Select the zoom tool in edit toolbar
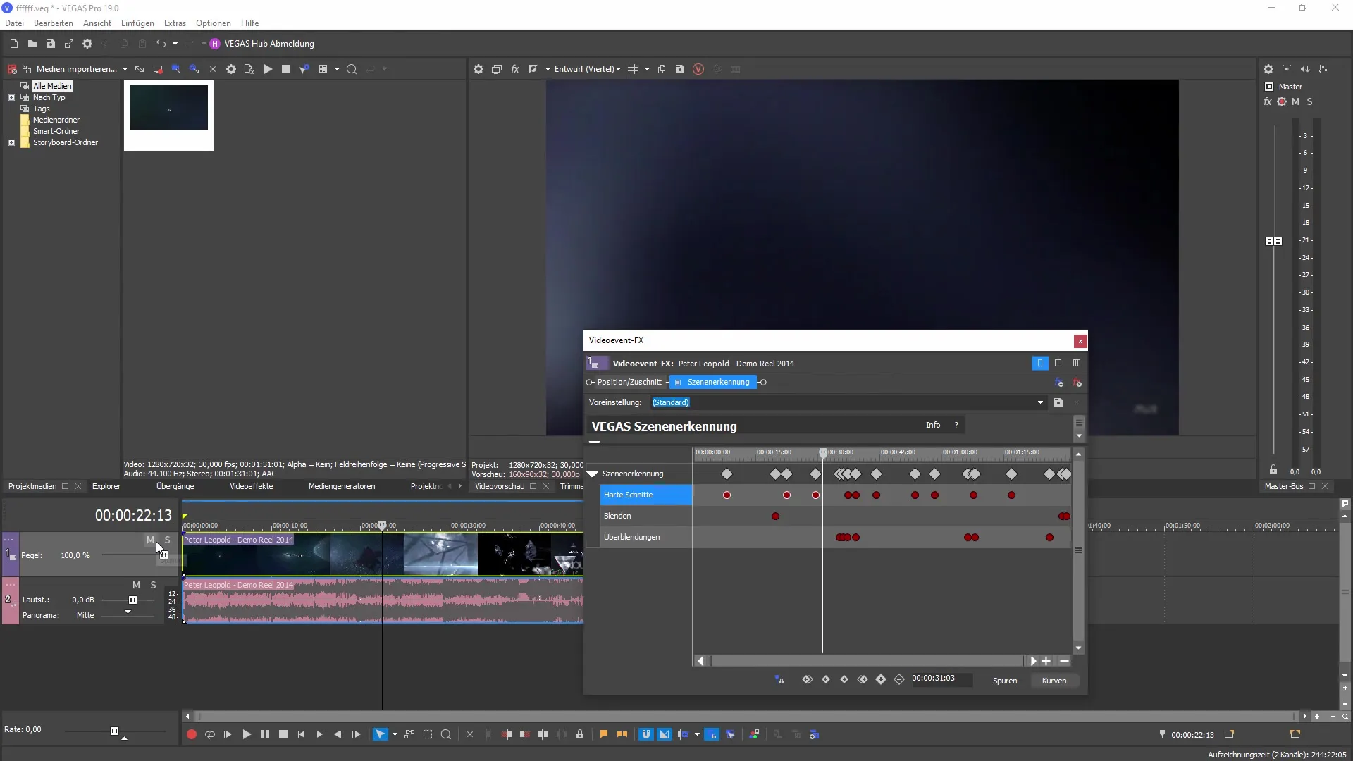The width and height of the screenshot is (1353, 761). point(446,734)
